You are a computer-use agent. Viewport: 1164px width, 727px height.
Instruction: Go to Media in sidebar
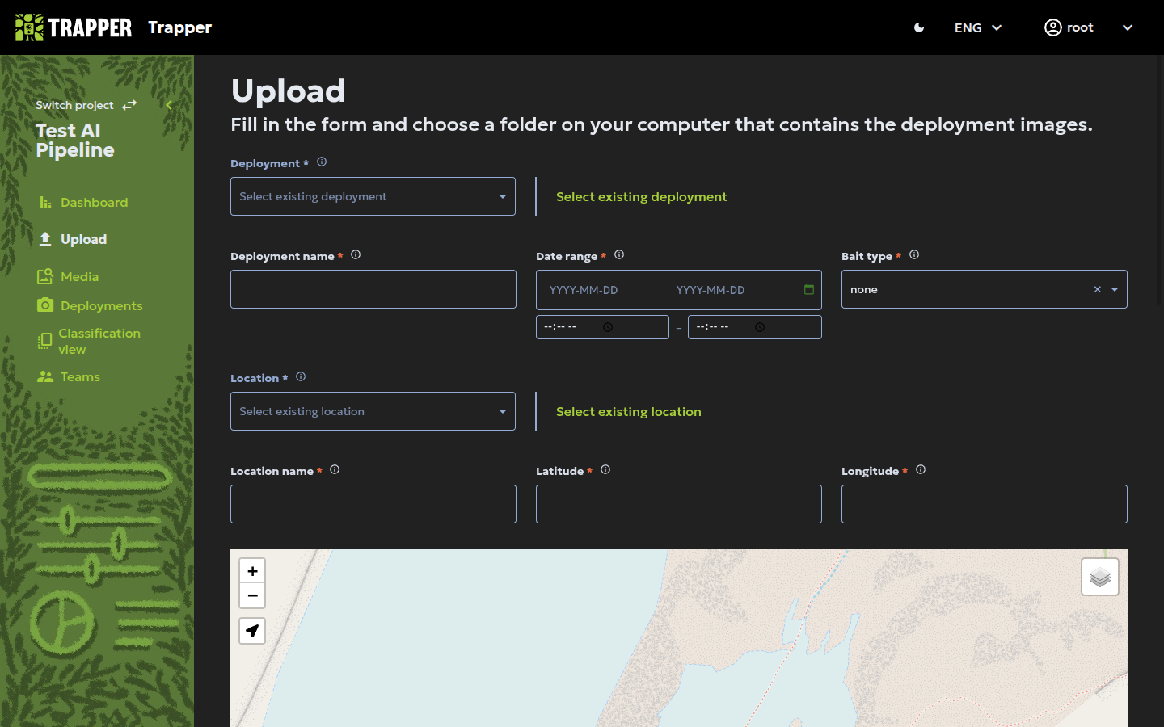click(x=68, y=276)
